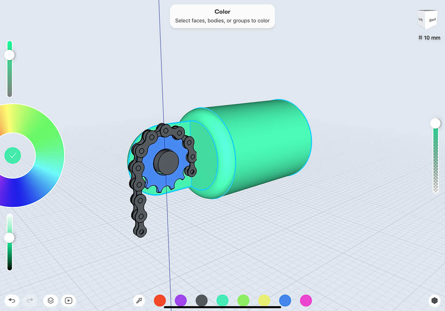Pick the yellow color swatch
445x311 pixels.
point(264,300)
